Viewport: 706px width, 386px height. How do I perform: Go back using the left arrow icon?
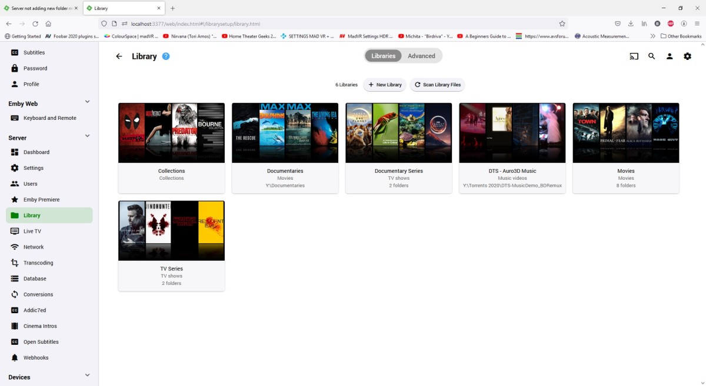click(119, 56)
